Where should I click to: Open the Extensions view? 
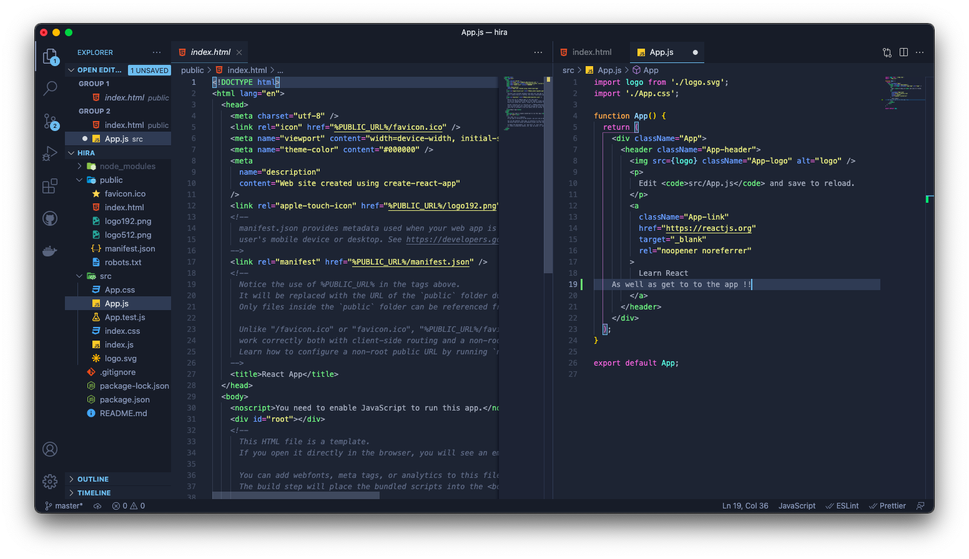pyautogui.click(x=50, y=186)
